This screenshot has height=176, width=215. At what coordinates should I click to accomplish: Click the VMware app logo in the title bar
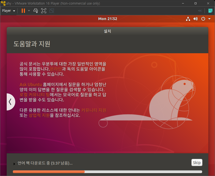3,3
